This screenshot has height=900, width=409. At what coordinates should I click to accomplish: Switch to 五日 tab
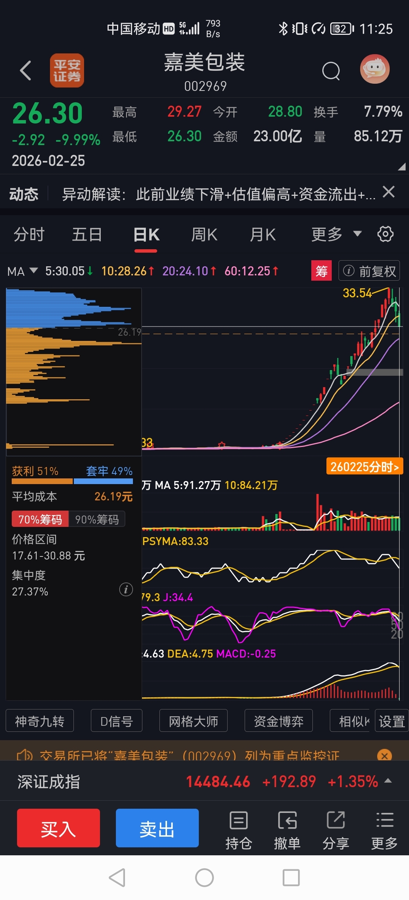(87, 234)
